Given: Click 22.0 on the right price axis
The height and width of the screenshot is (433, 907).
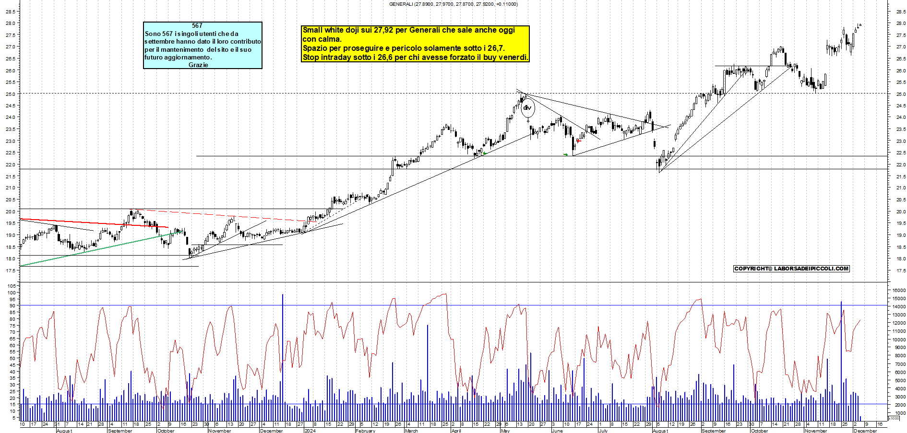Looking at the screenshot, I should 900,165.
